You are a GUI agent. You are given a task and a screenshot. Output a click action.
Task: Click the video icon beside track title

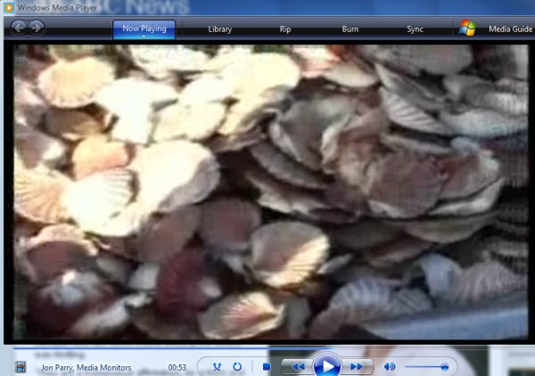pyautogui.click(x=20, y=366)
